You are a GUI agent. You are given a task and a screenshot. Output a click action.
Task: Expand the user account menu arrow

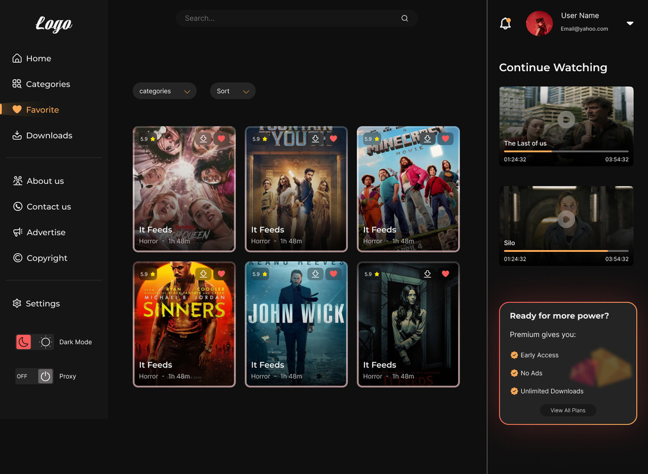630,23
